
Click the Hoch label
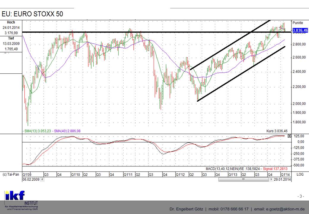pos(11,22)
